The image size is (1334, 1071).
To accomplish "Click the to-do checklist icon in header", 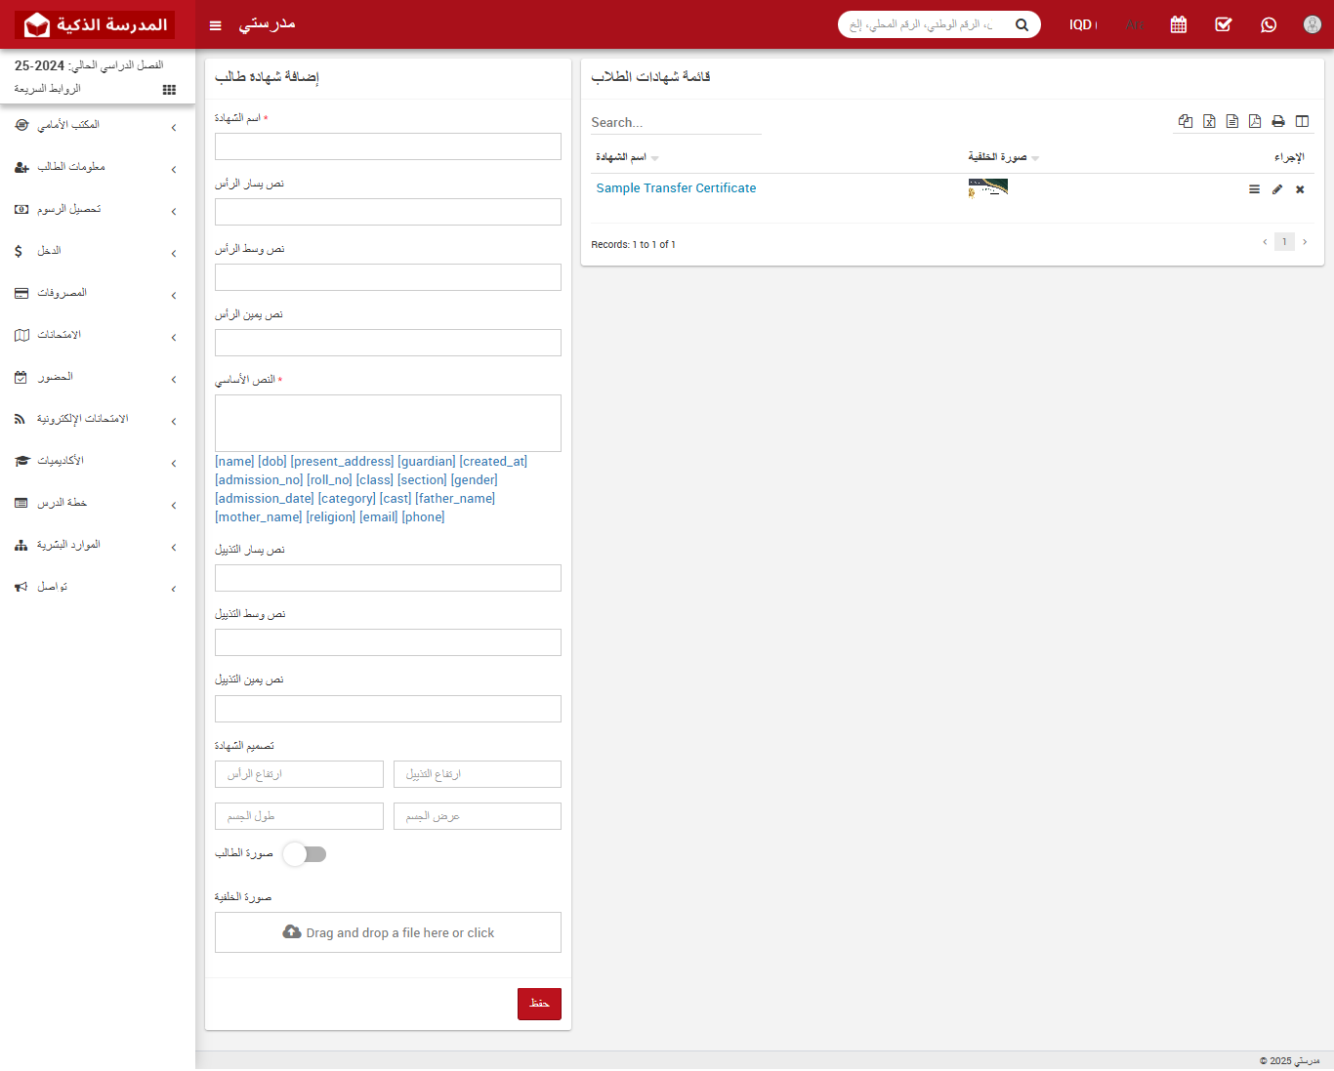I will 1224,24.
